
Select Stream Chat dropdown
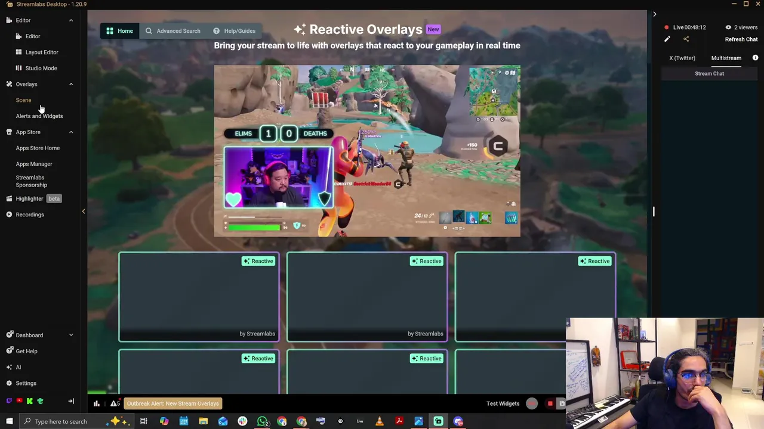(709, 73)
